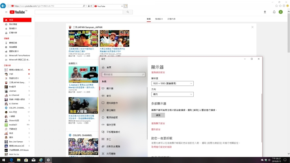Image resolution: width=290 pixels, height=163 pixels.
Task: Open COLOPL CHANNEL section heading
Action: tap(82, 135)
